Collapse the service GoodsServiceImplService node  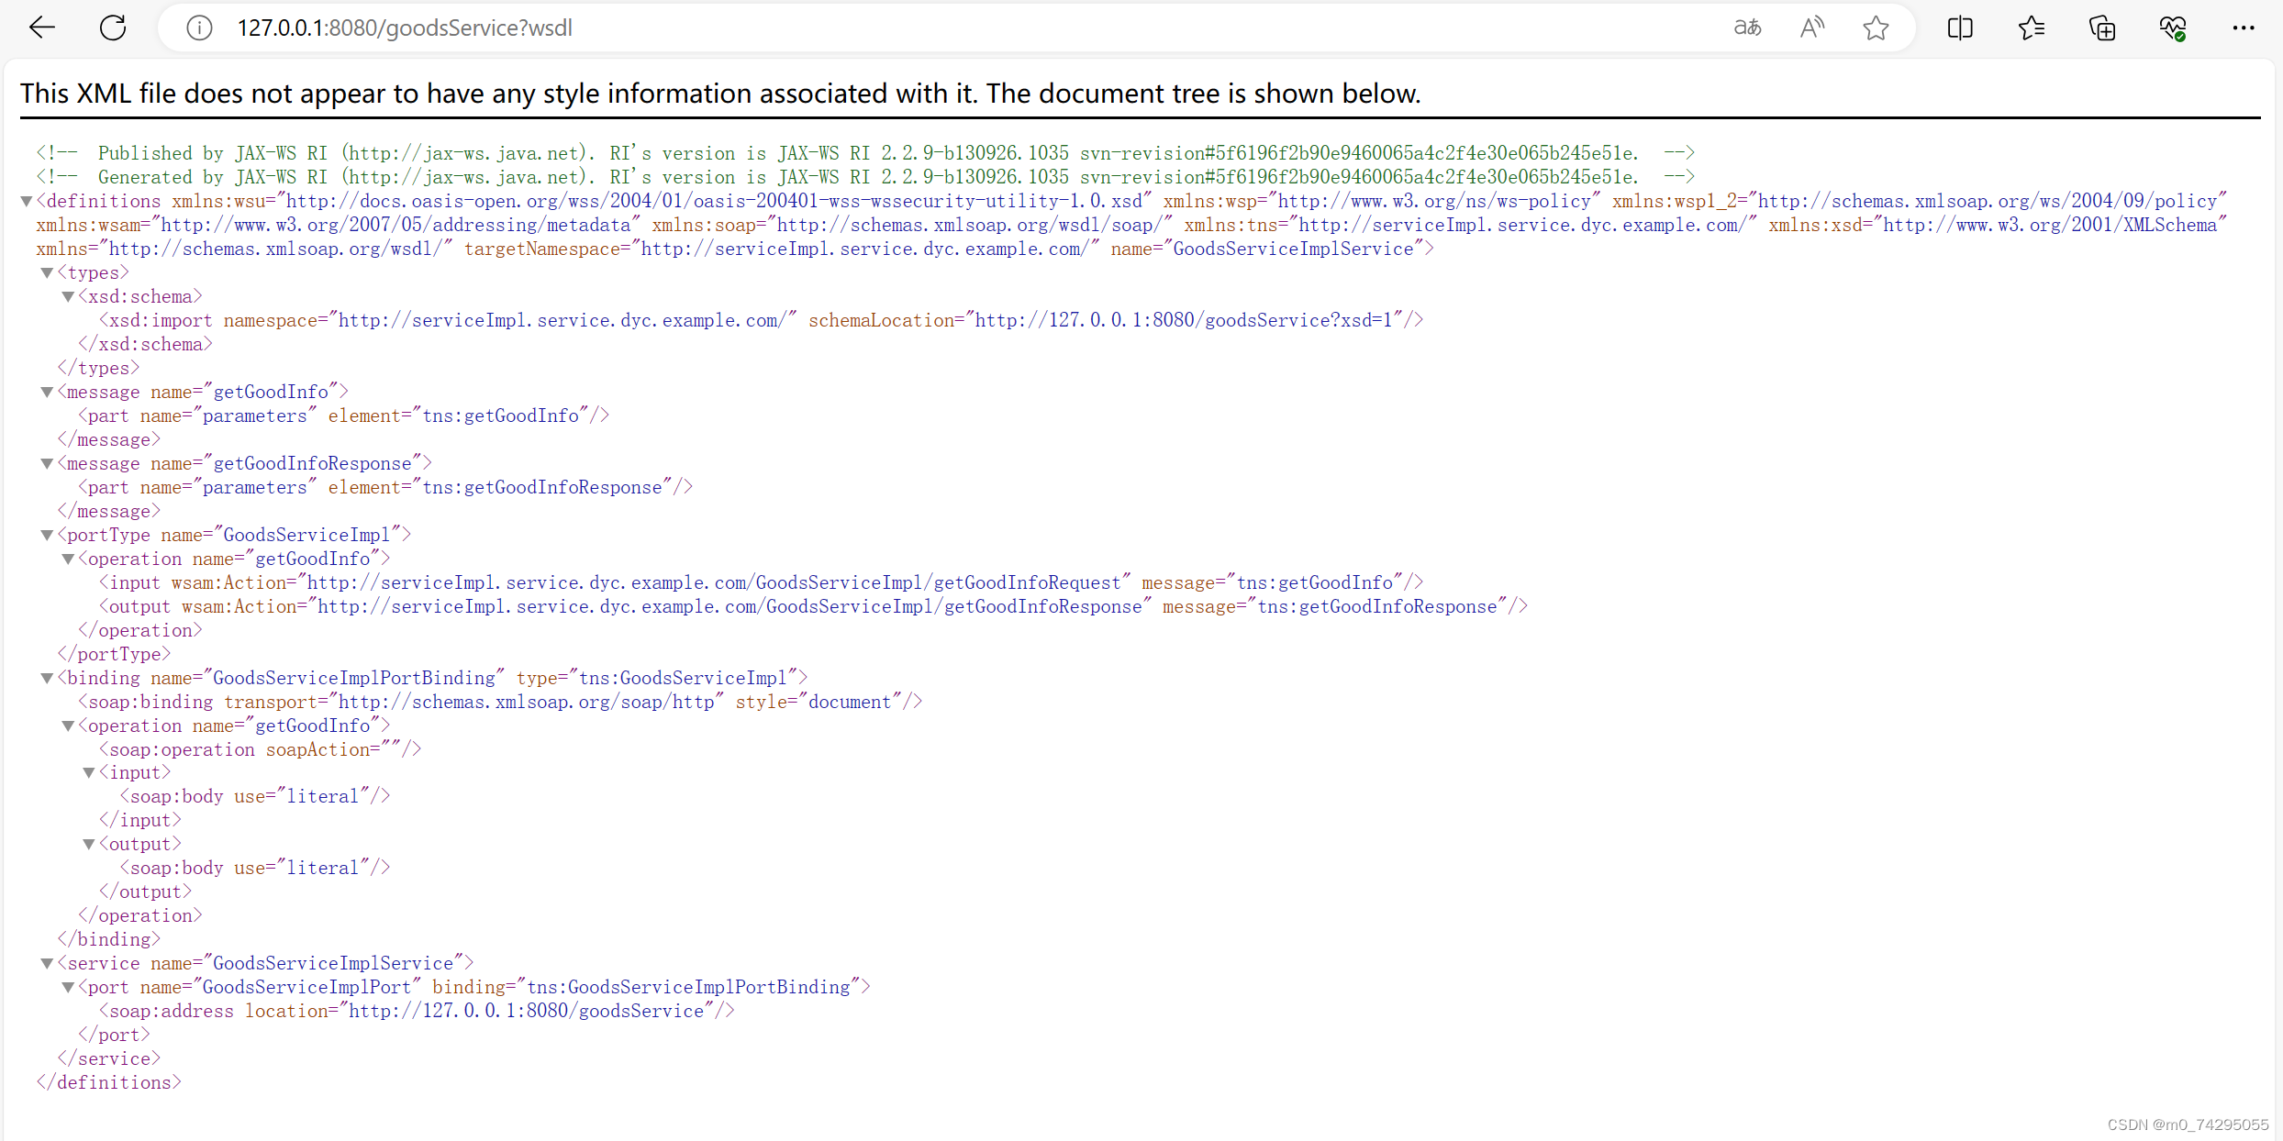46,963
